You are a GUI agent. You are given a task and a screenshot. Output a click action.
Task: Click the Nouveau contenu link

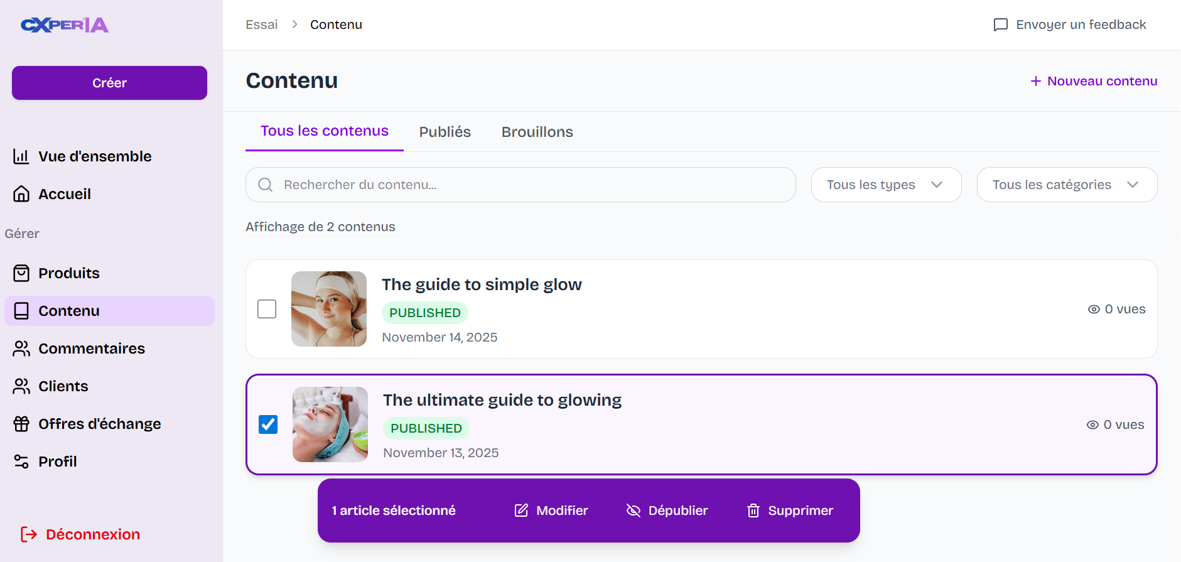coord(1094,81)
